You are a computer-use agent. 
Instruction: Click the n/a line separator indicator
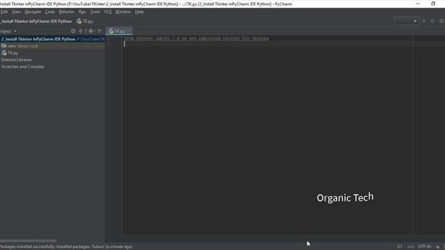(410, 247)
